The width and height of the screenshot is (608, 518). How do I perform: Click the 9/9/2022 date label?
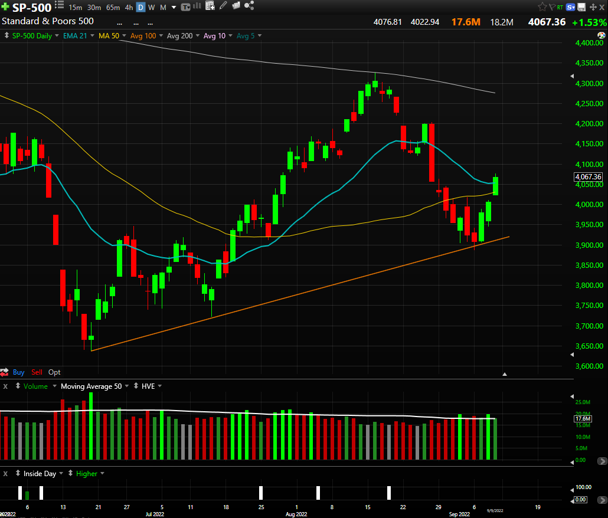tap(495, 511)
